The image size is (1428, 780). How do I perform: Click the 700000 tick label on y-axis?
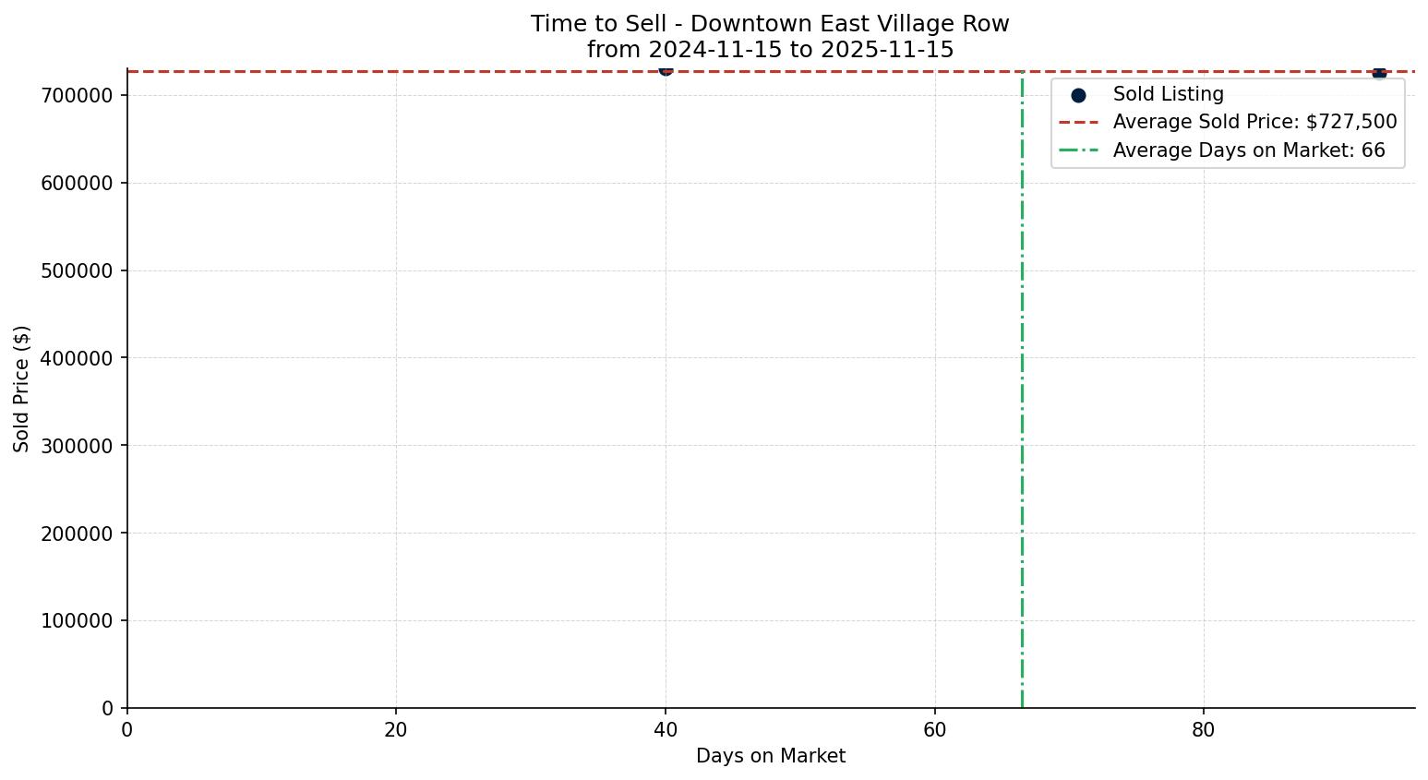pyautogui.click(x=77, y=96)
